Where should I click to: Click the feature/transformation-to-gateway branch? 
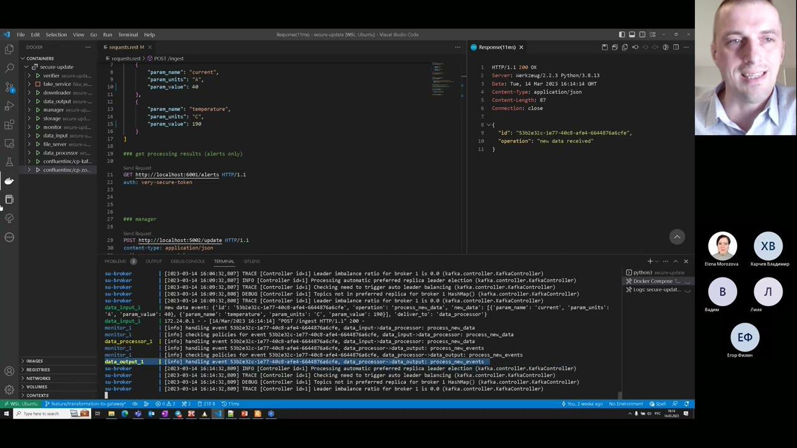tap(85, 404)
